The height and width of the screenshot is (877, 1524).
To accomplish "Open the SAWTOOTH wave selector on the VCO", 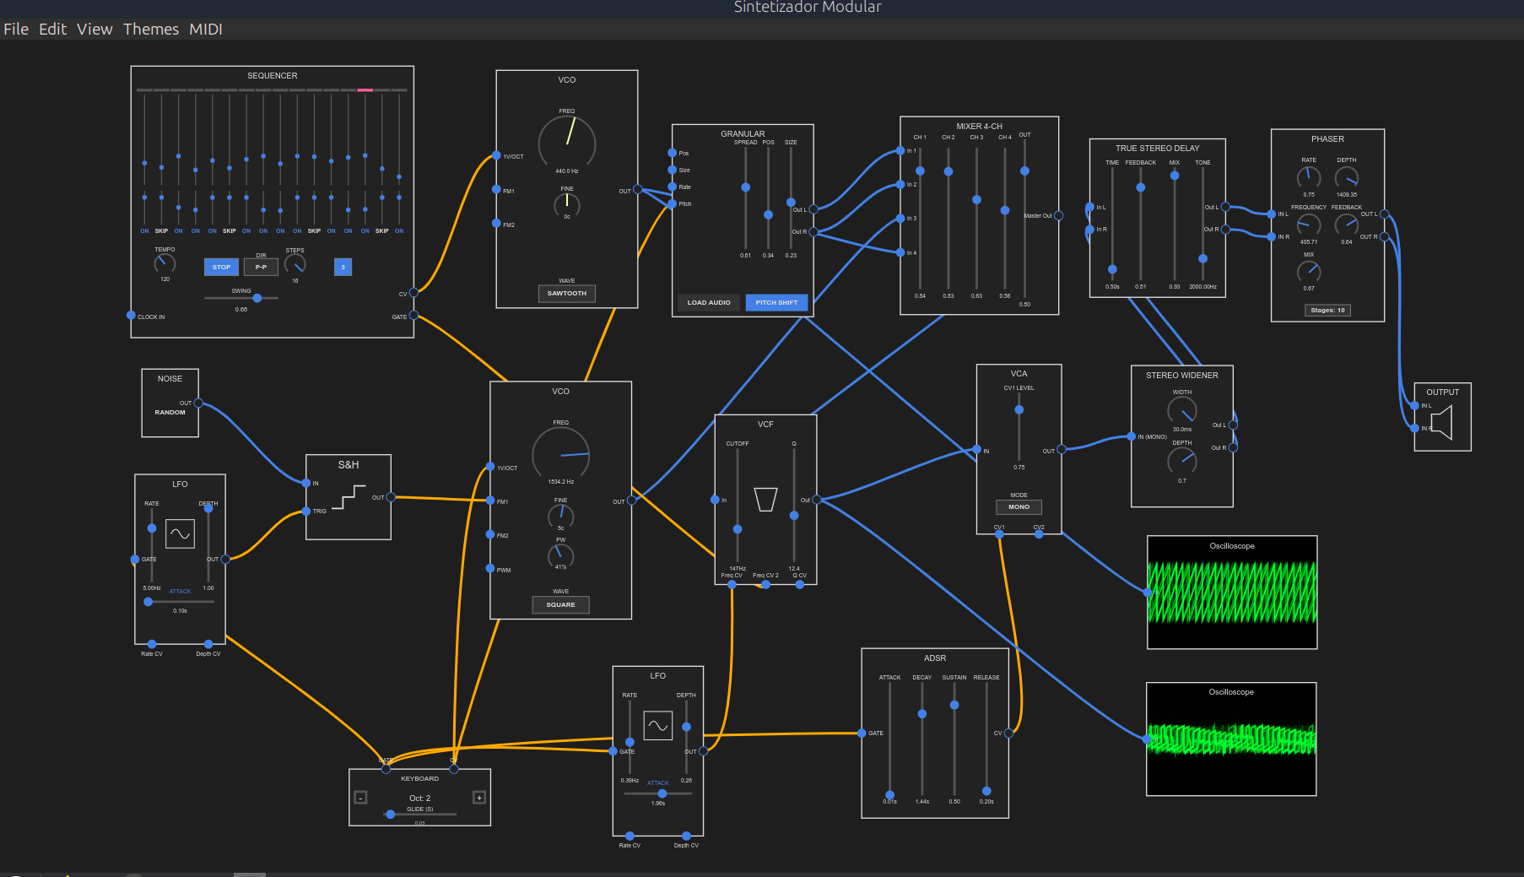I will click(566, 294).
